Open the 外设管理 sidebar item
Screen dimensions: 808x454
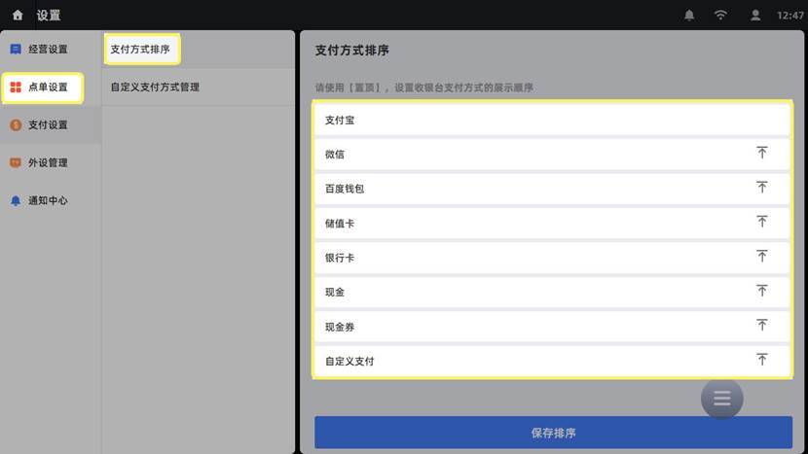[51, 162]
